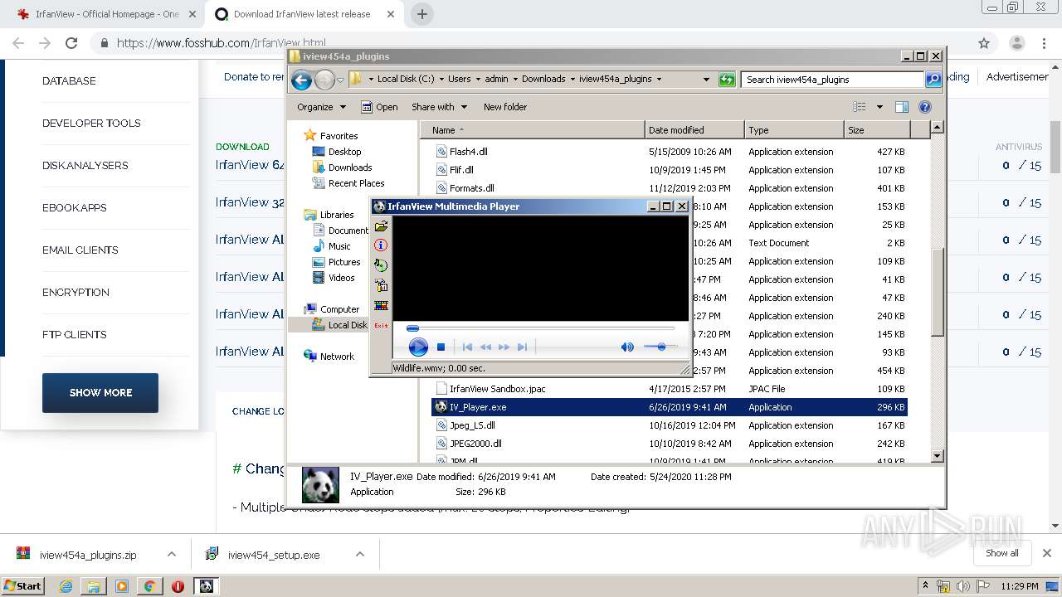
Task: Click the Windows Start button
Action: pos(23,586)
